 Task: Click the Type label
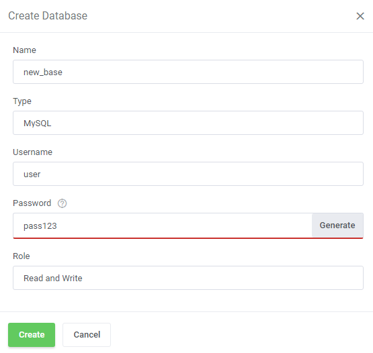coord(22,101)
